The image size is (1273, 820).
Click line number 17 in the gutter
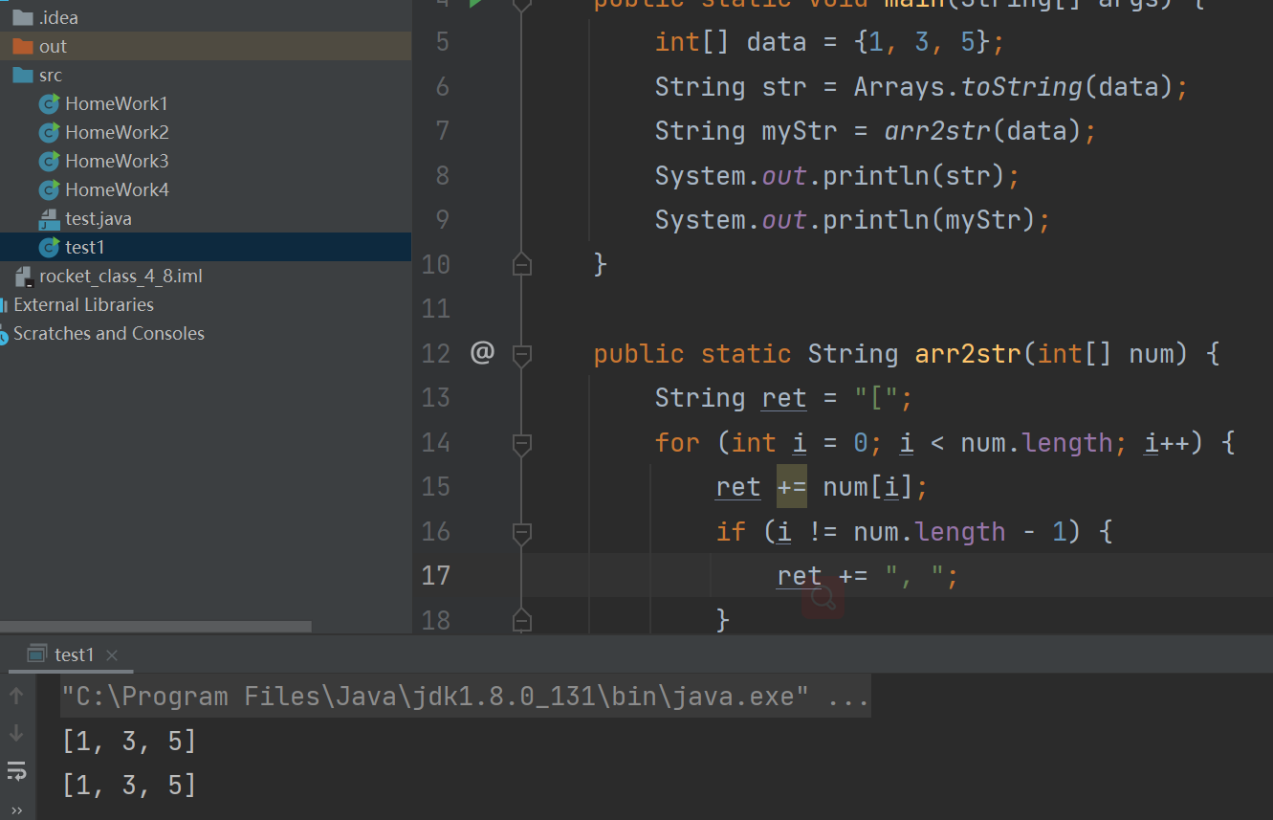[436, 576]
